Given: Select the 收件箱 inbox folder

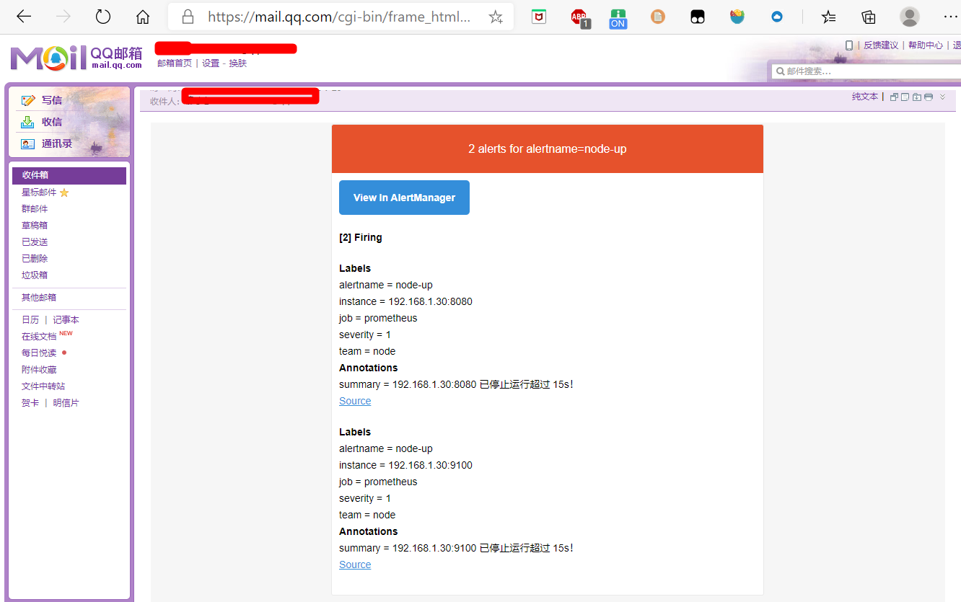Looking at the screenshot, I should point(69,175).
